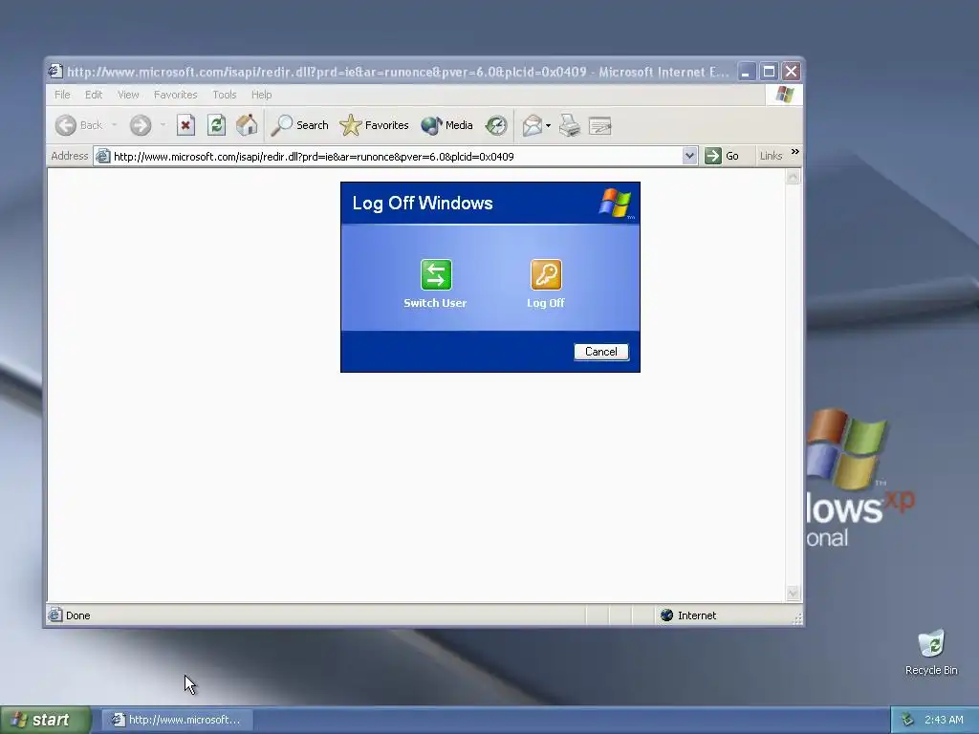Open the Forward history dropdown arrow
Viewport: 979px width, 734px height.
(x=163, y=125)
